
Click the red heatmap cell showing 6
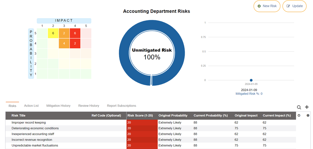75,33
